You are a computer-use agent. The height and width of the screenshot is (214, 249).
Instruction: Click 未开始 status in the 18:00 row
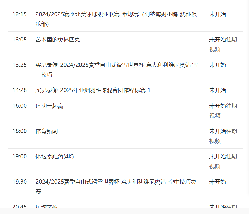(218, 131)
